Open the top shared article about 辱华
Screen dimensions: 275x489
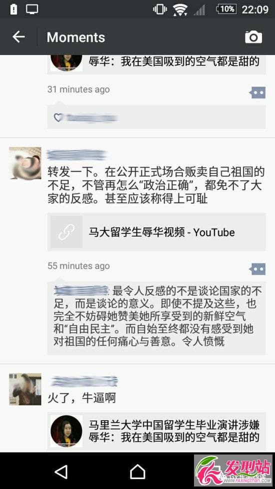[x=156, y=64]
